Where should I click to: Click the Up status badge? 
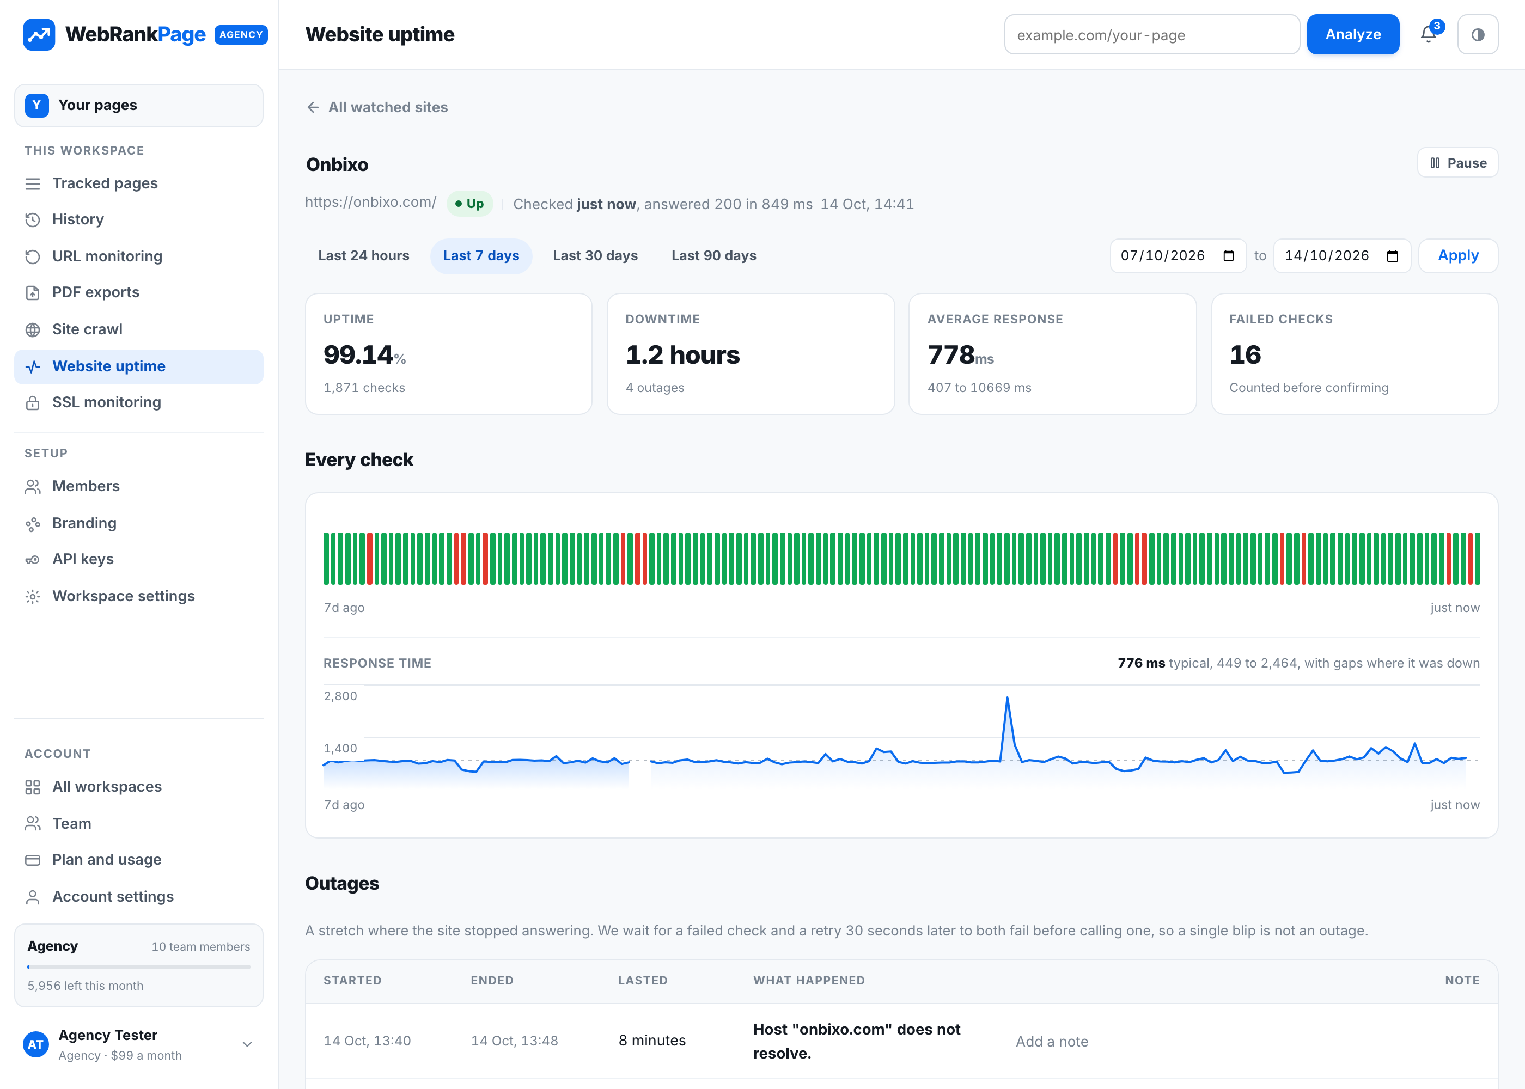point(469,204)
